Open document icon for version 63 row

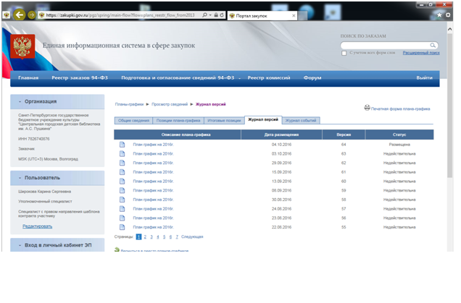pos(122,154)
